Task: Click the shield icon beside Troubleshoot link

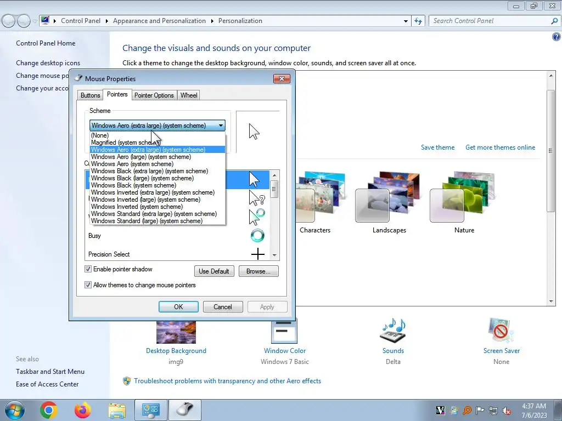Action: 127,381
